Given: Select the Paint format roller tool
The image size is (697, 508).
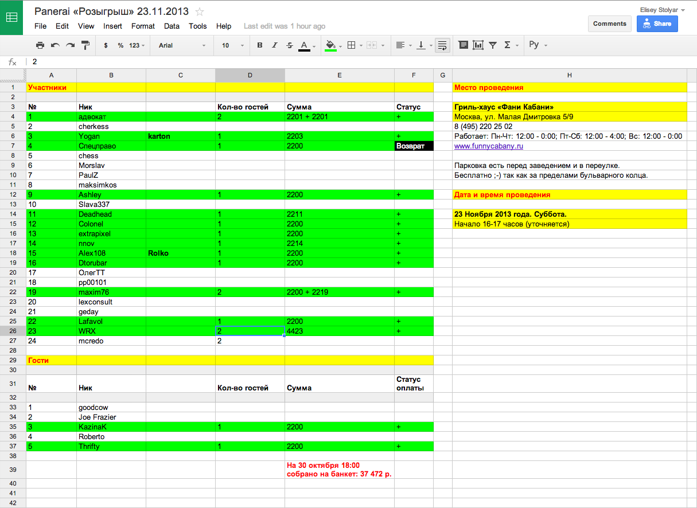Looking at the screenshot, I should [85, 45].
